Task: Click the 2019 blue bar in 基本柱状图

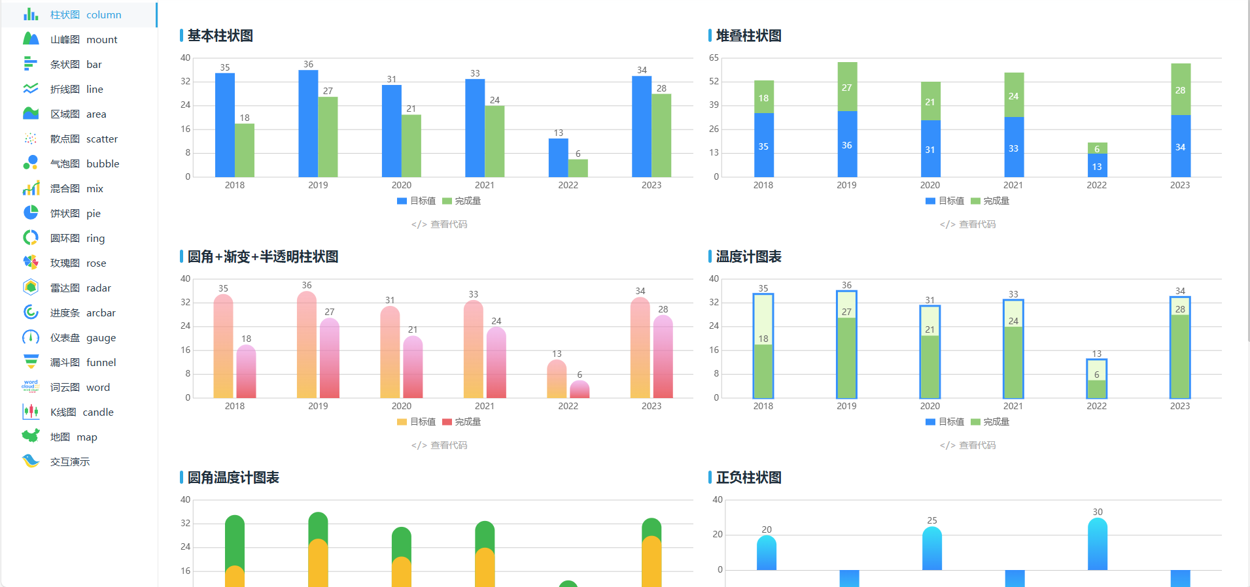Action: point(308,124)
